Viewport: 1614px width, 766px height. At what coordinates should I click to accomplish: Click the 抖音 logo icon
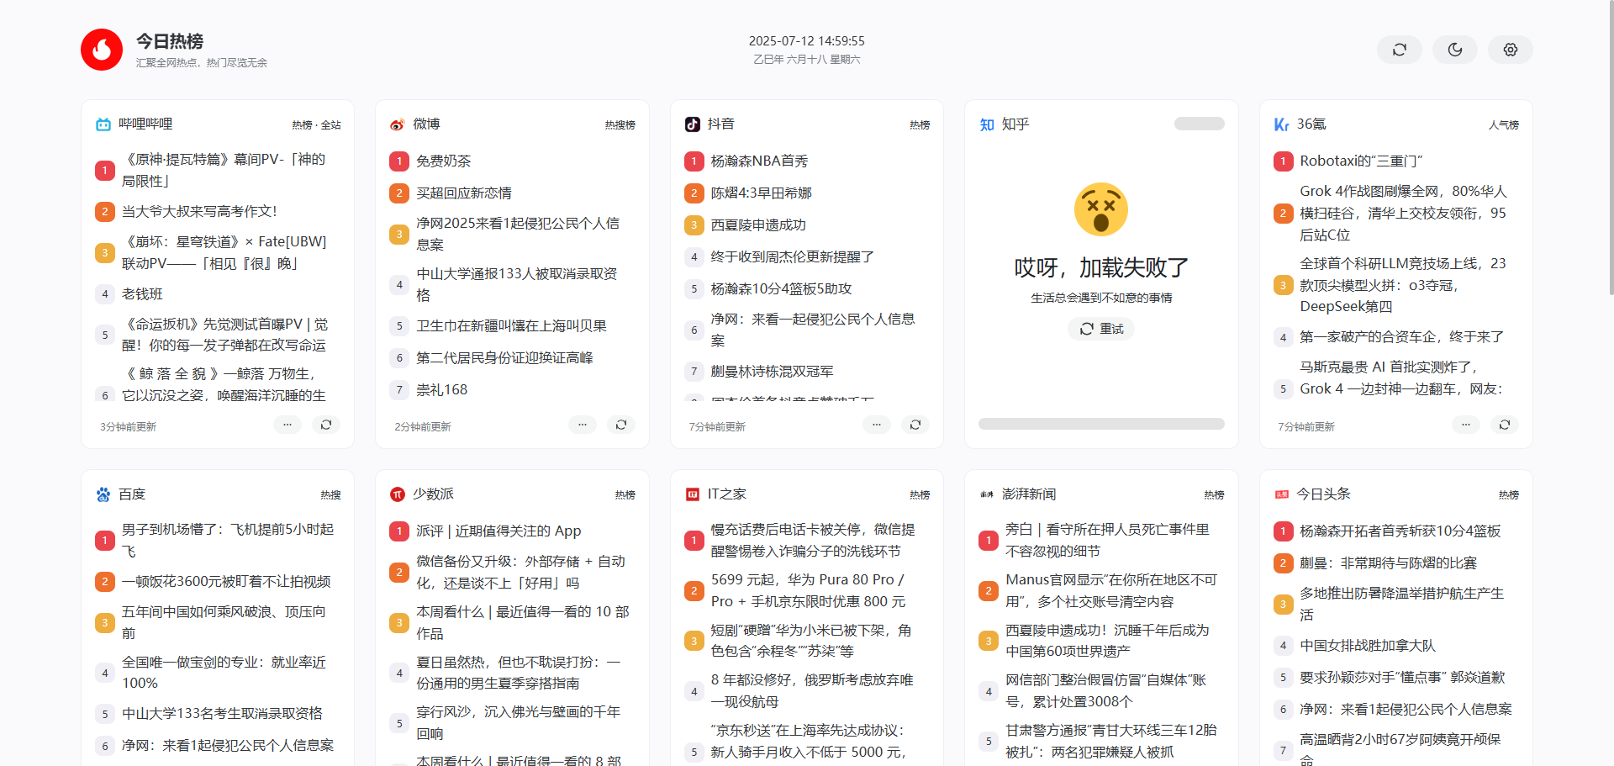(x=693, y=124)
